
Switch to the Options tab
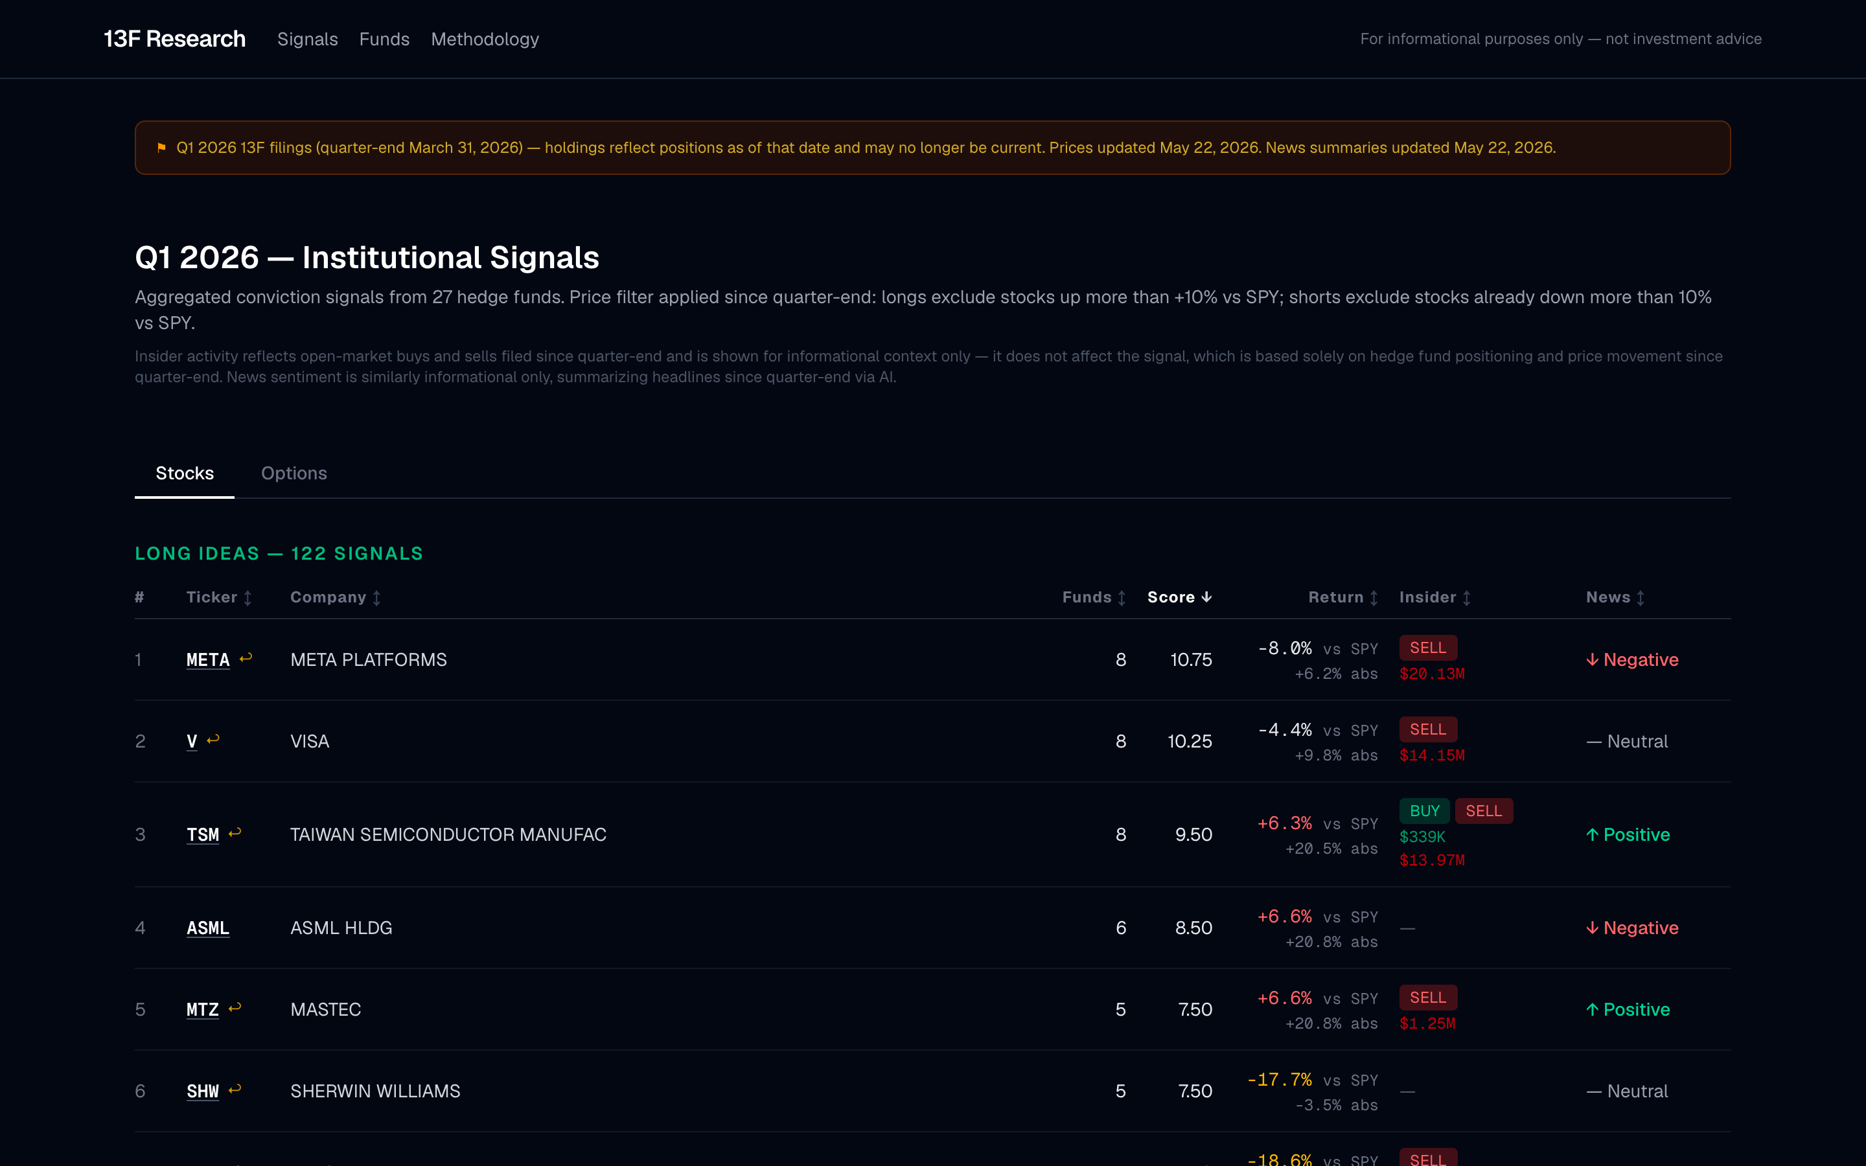(x=294, y=474)
